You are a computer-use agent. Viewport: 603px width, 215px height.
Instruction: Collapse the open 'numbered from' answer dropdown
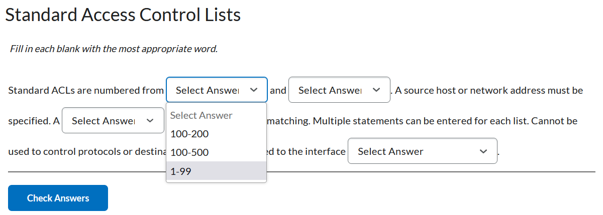216,90
